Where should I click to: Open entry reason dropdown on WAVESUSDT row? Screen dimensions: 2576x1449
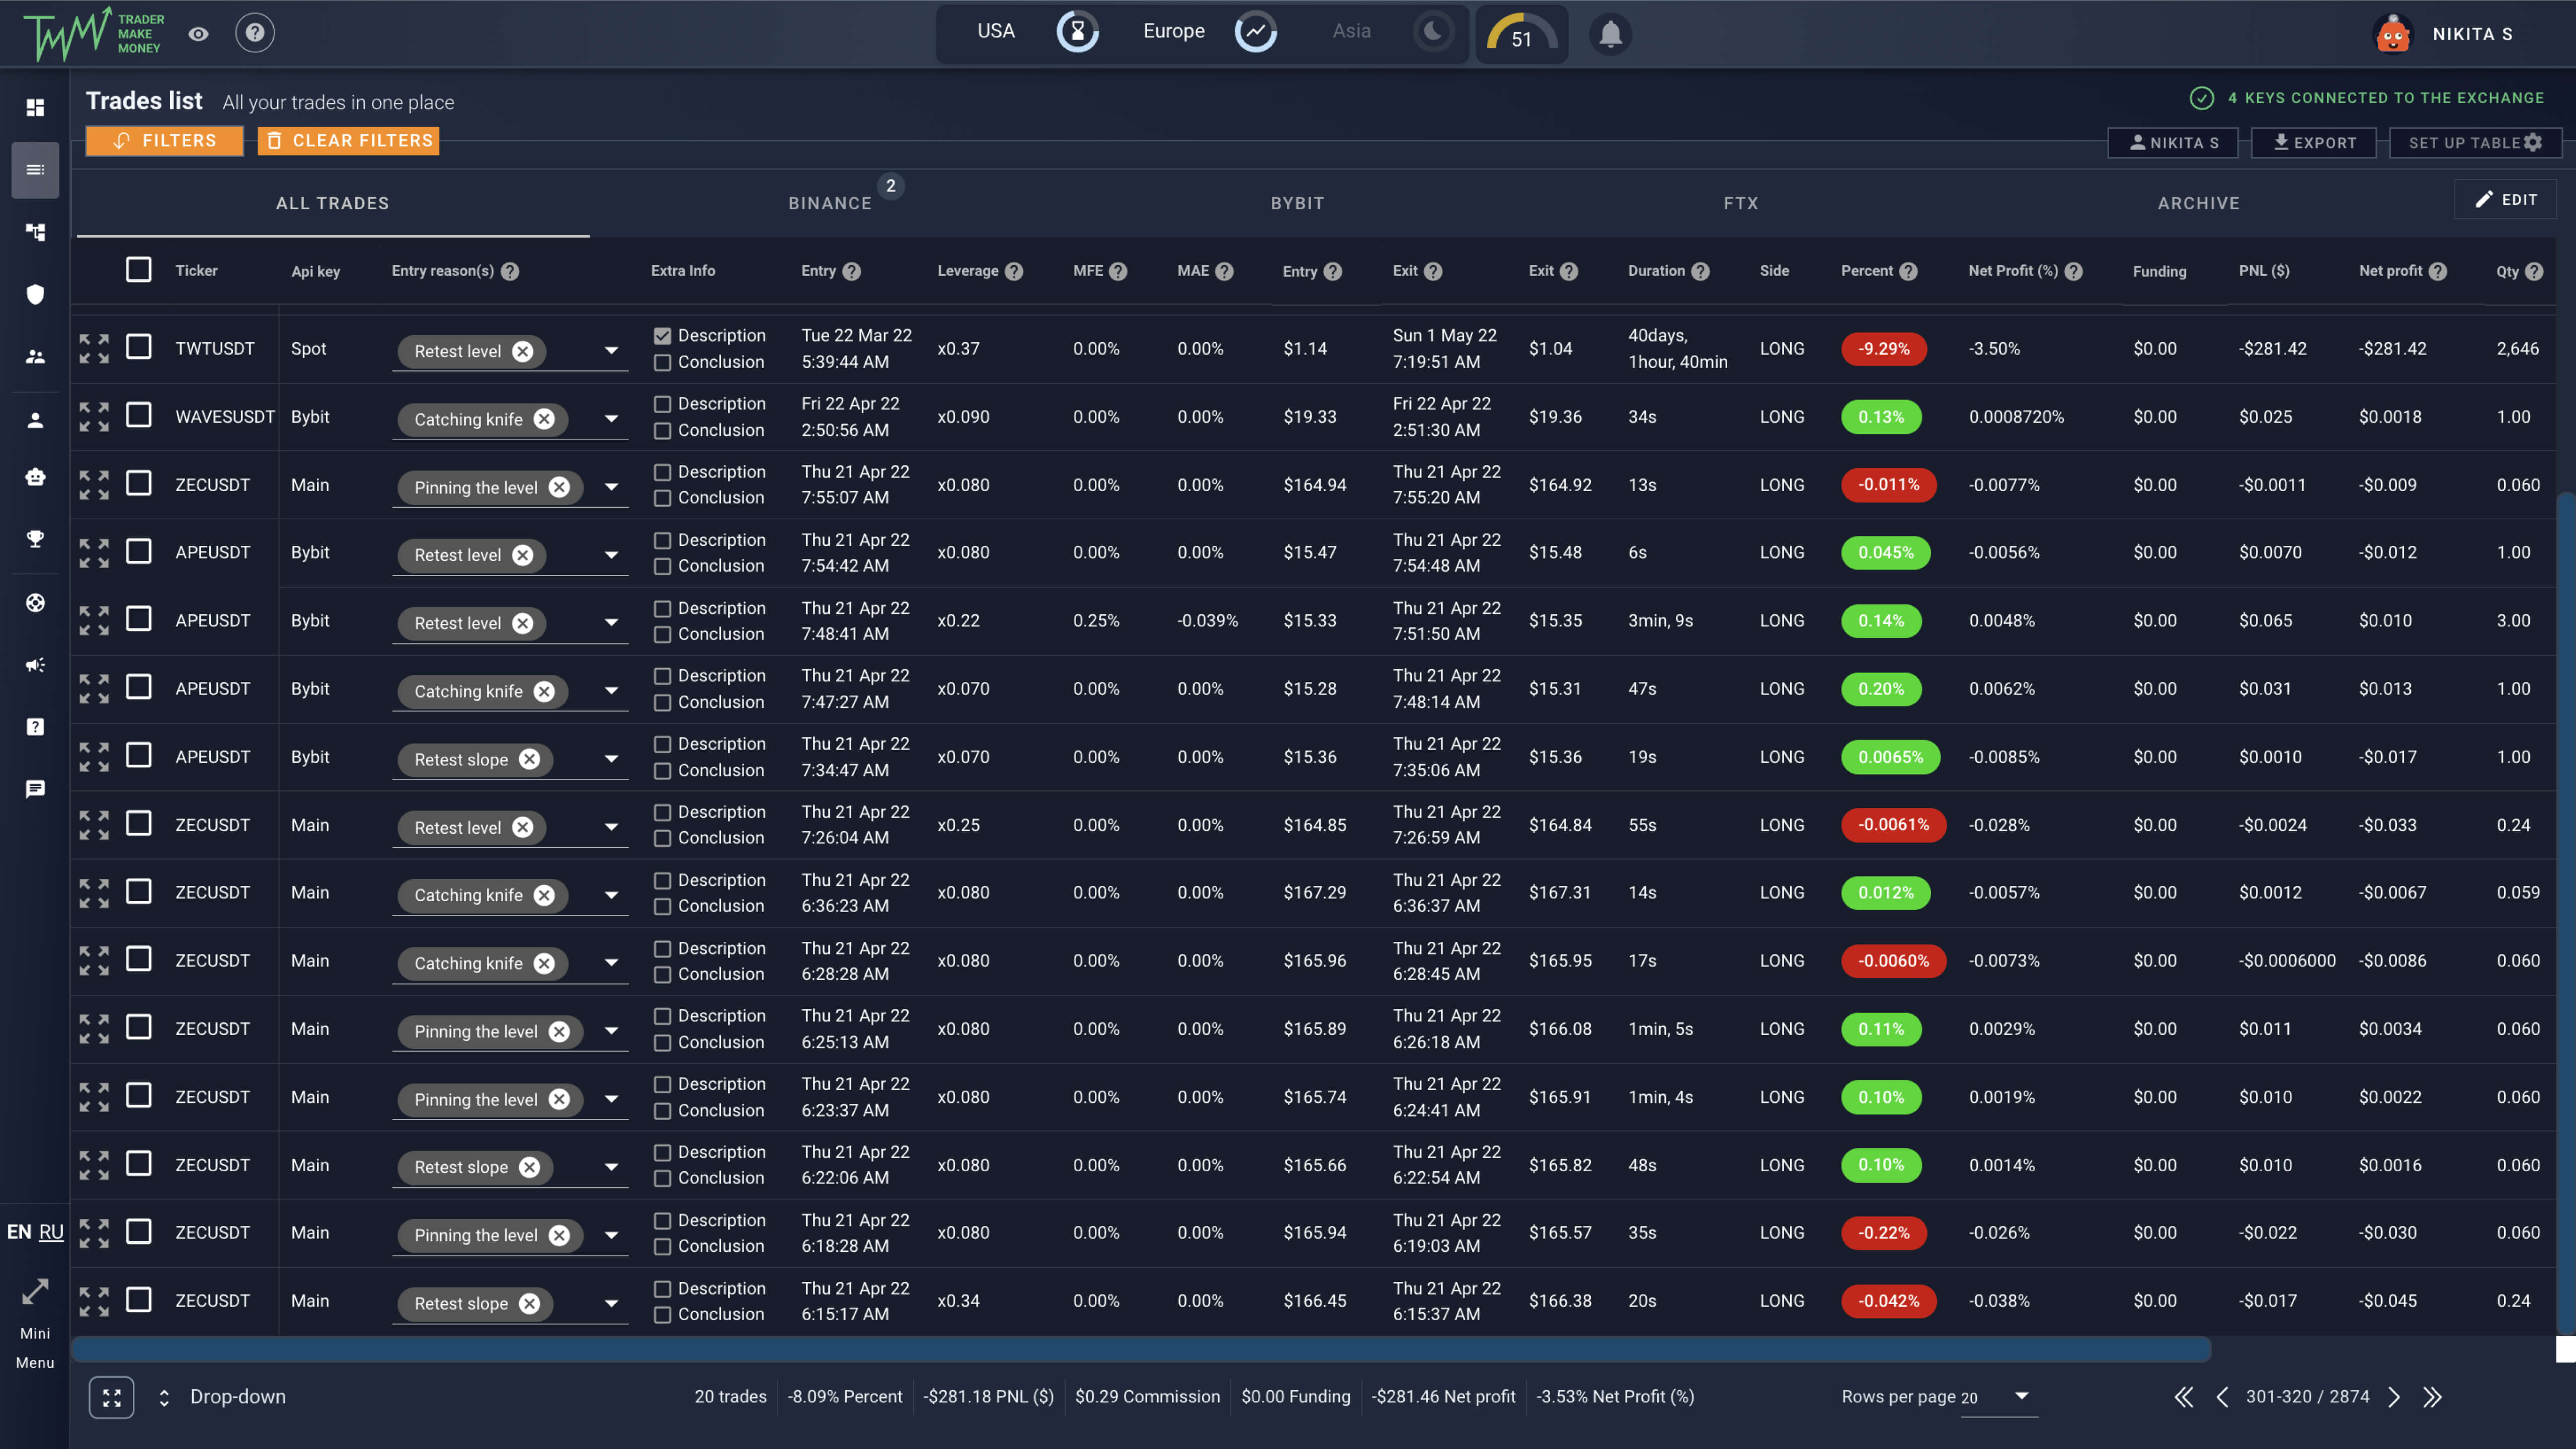611,419
